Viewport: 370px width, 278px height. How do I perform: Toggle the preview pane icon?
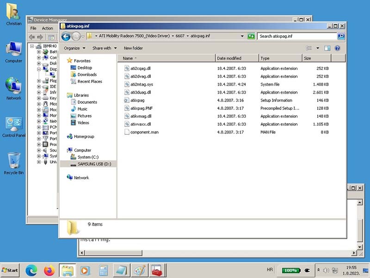click(x=327, y=48)
